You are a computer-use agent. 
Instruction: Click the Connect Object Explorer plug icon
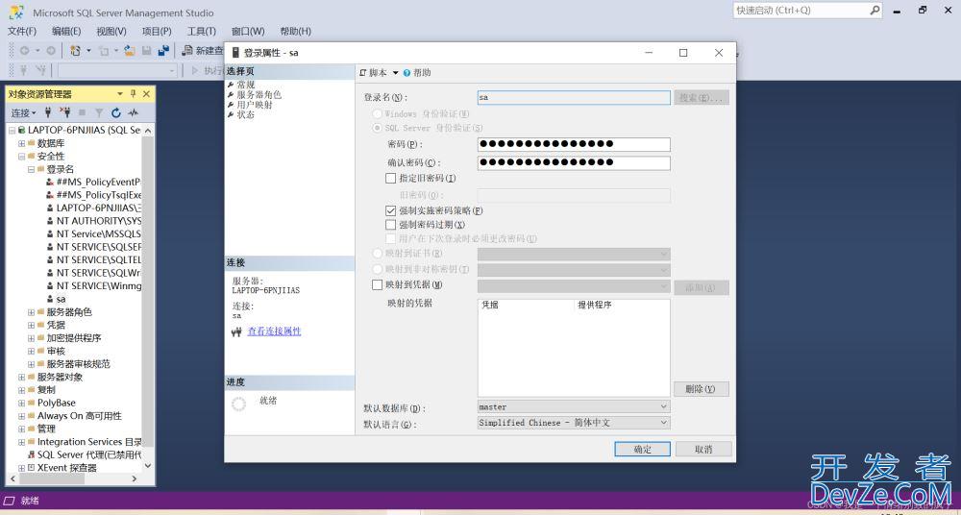point(48,112)
